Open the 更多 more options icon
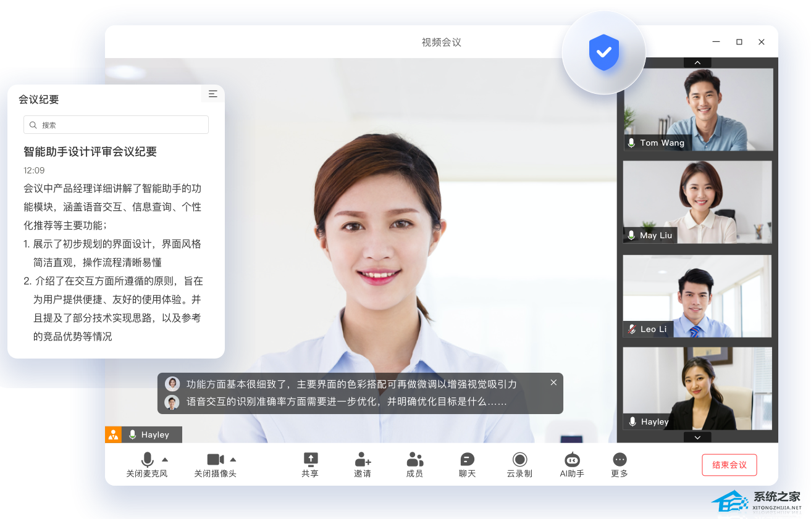Screen dimensions: 811x519 pos(620,459)
